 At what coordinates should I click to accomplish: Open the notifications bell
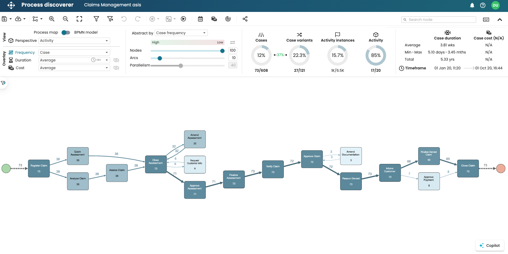click(x=472, y=5)
